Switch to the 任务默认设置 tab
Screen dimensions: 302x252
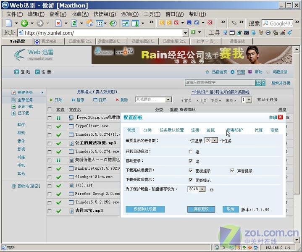pyautogui.click(x=172, y=130)
